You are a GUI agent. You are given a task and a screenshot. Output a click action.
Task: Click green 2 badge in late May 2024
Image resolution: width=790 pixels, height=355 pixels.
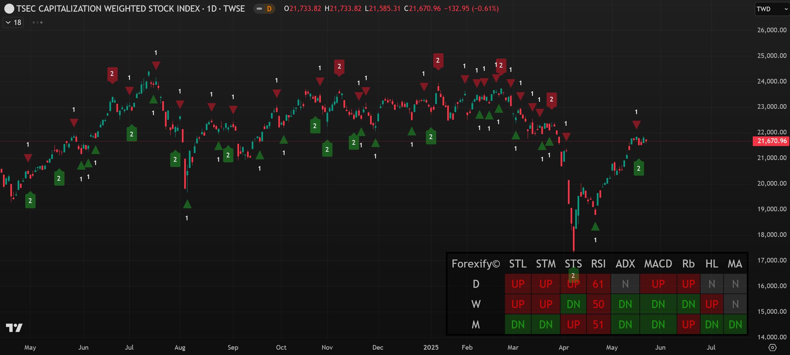point(59,177)
